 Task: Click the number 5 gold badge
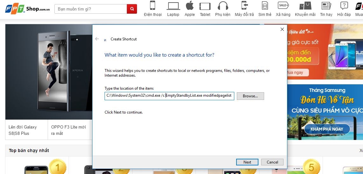(312, 167)
